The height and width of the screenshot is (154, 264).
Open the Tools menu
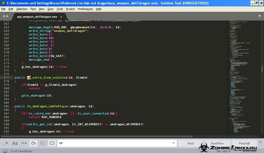(60, 9)
